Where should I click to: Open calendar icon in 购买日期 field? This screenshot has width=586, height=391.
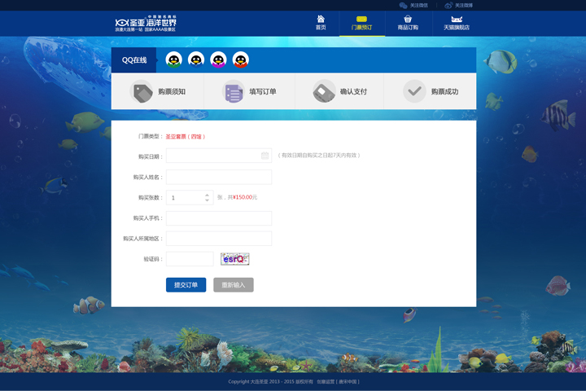tap(265, 156)
